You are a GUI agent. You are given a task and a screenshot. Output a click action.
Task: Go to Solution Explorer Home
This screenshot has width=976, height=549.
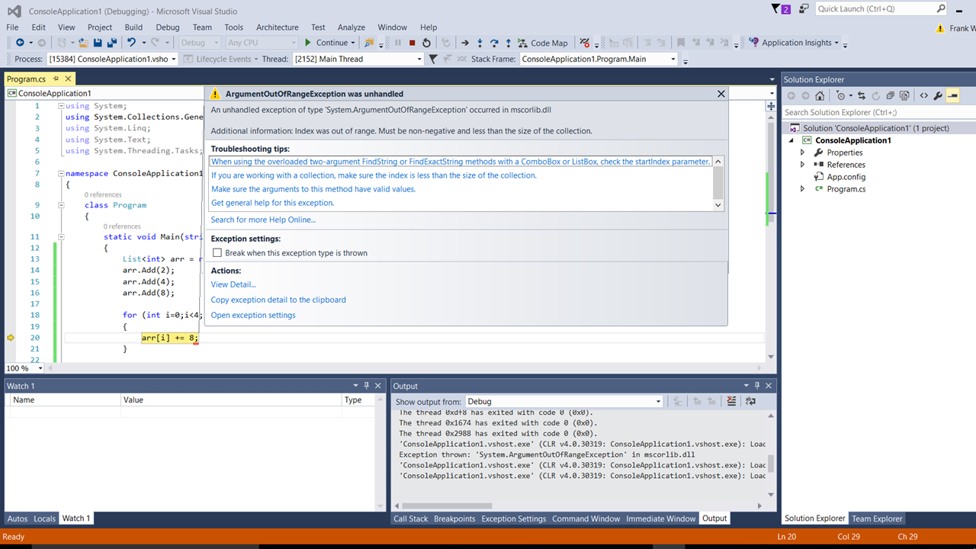pos(820,96)
